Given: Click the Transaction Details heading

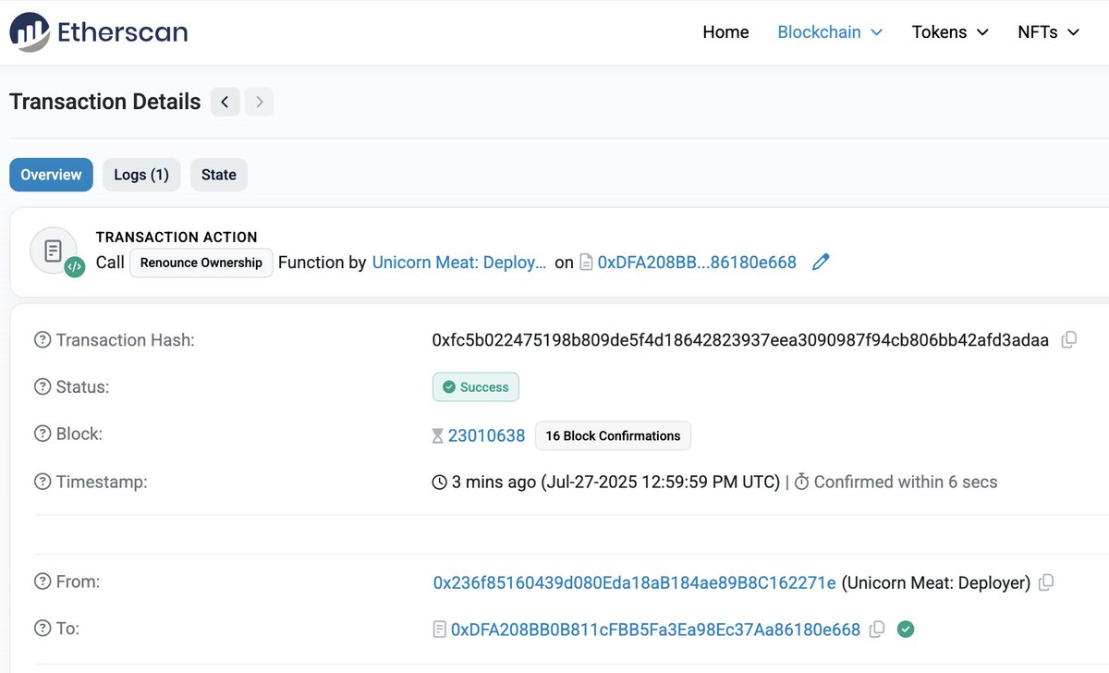Looking at the screenshot, I should click(x=105, y=102).
